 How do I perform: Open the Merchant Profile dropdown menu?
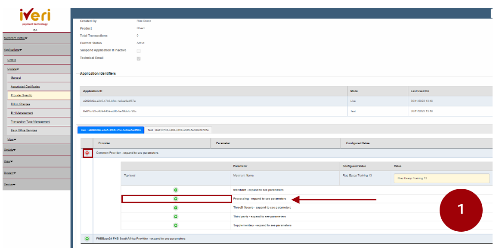[15, 38]
